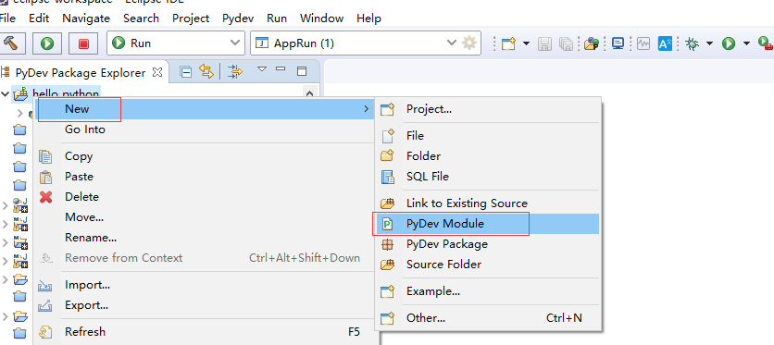Open launch configuration gear settings
Image resolution: width=774 pixels, height=345 pixels.
pyautogui.click(x=469, y=43)
